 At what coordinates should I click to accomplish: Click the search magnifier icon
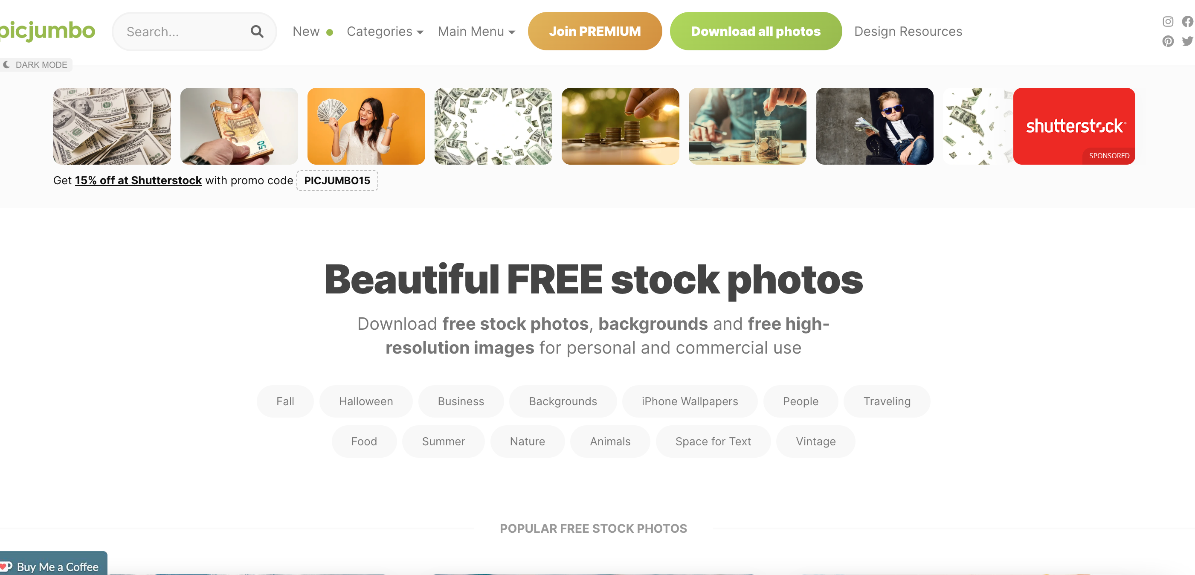(257, 32)
